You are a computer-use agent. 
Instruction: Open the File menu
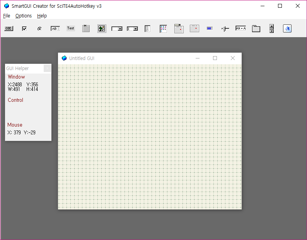pyautogui.click(x=7, y=16)
